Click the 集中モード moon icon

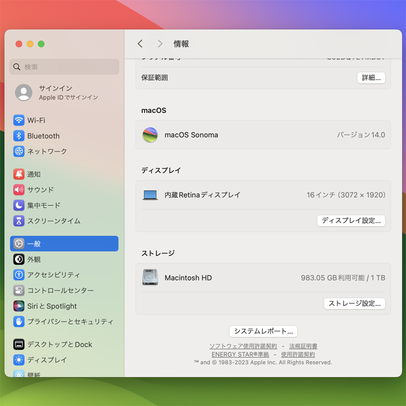point(19,205)
